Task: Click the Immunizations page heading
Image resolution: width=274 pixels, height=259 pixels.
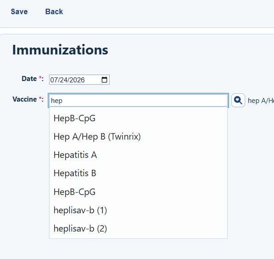Action: 60,50
